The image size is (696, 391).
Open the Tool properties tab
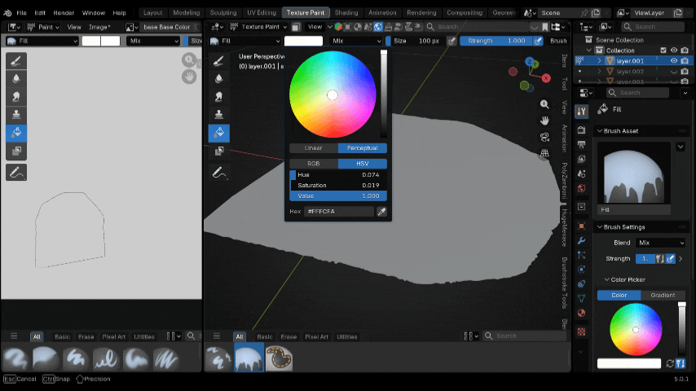point(581,112)
